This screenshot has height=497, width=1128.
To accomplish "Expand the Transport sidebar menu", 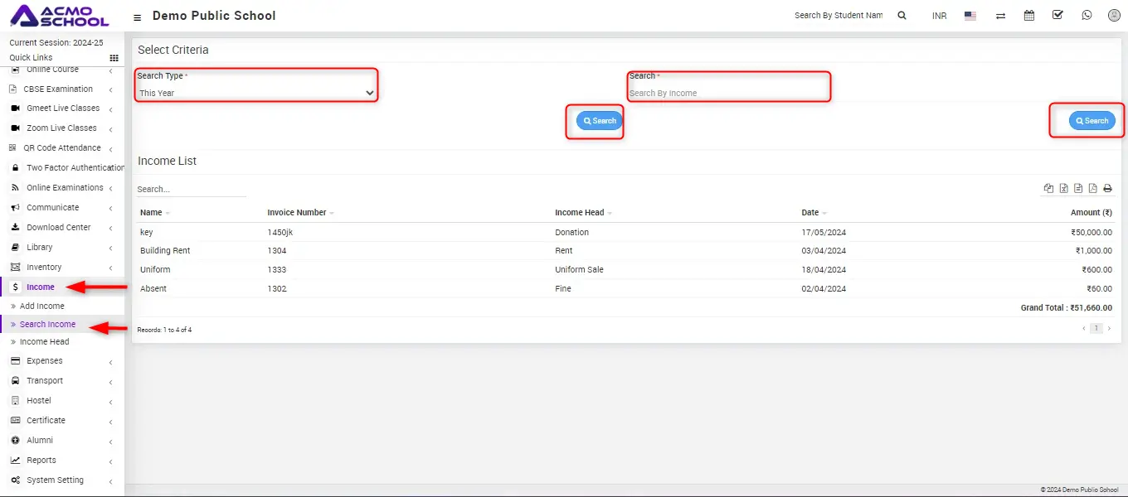I will click(x=45, y=381).
